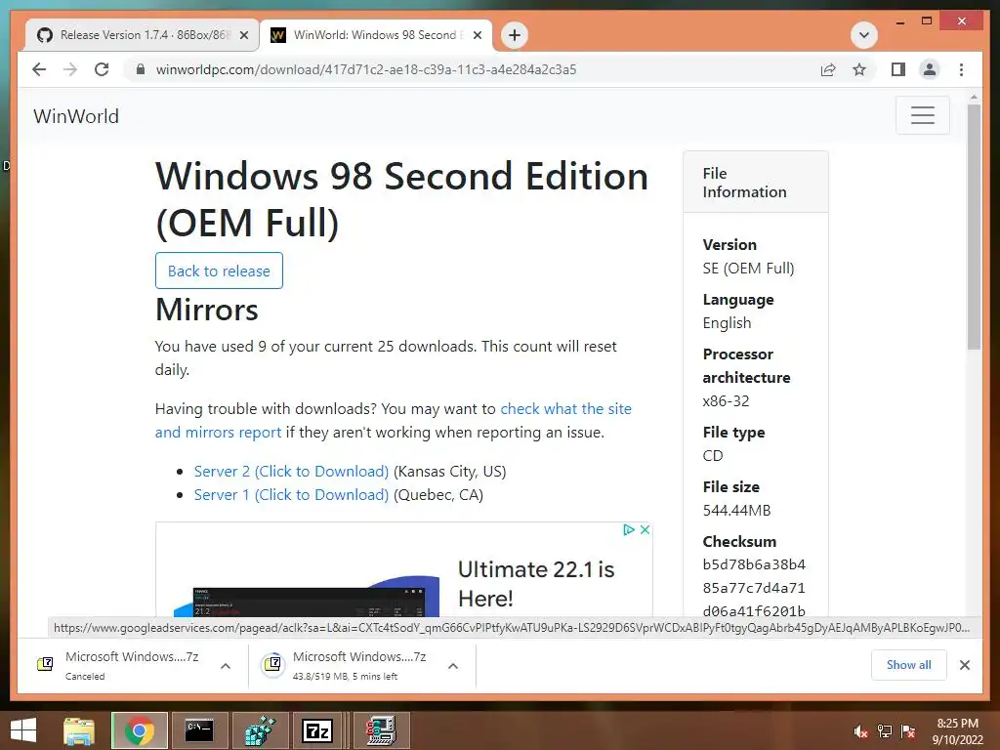Close the WinWorld tab

tap(477, 36)
